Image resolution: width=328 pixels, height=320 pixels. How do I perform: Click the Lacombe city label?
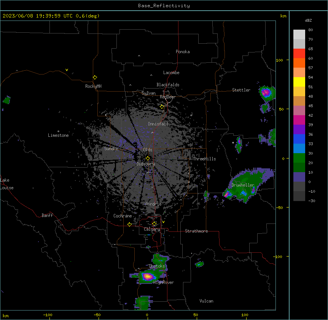coord(171,73)
